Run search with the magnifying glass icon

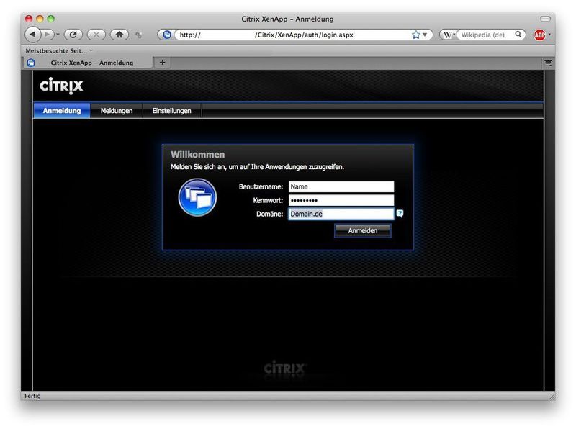[x=518, y=34]
